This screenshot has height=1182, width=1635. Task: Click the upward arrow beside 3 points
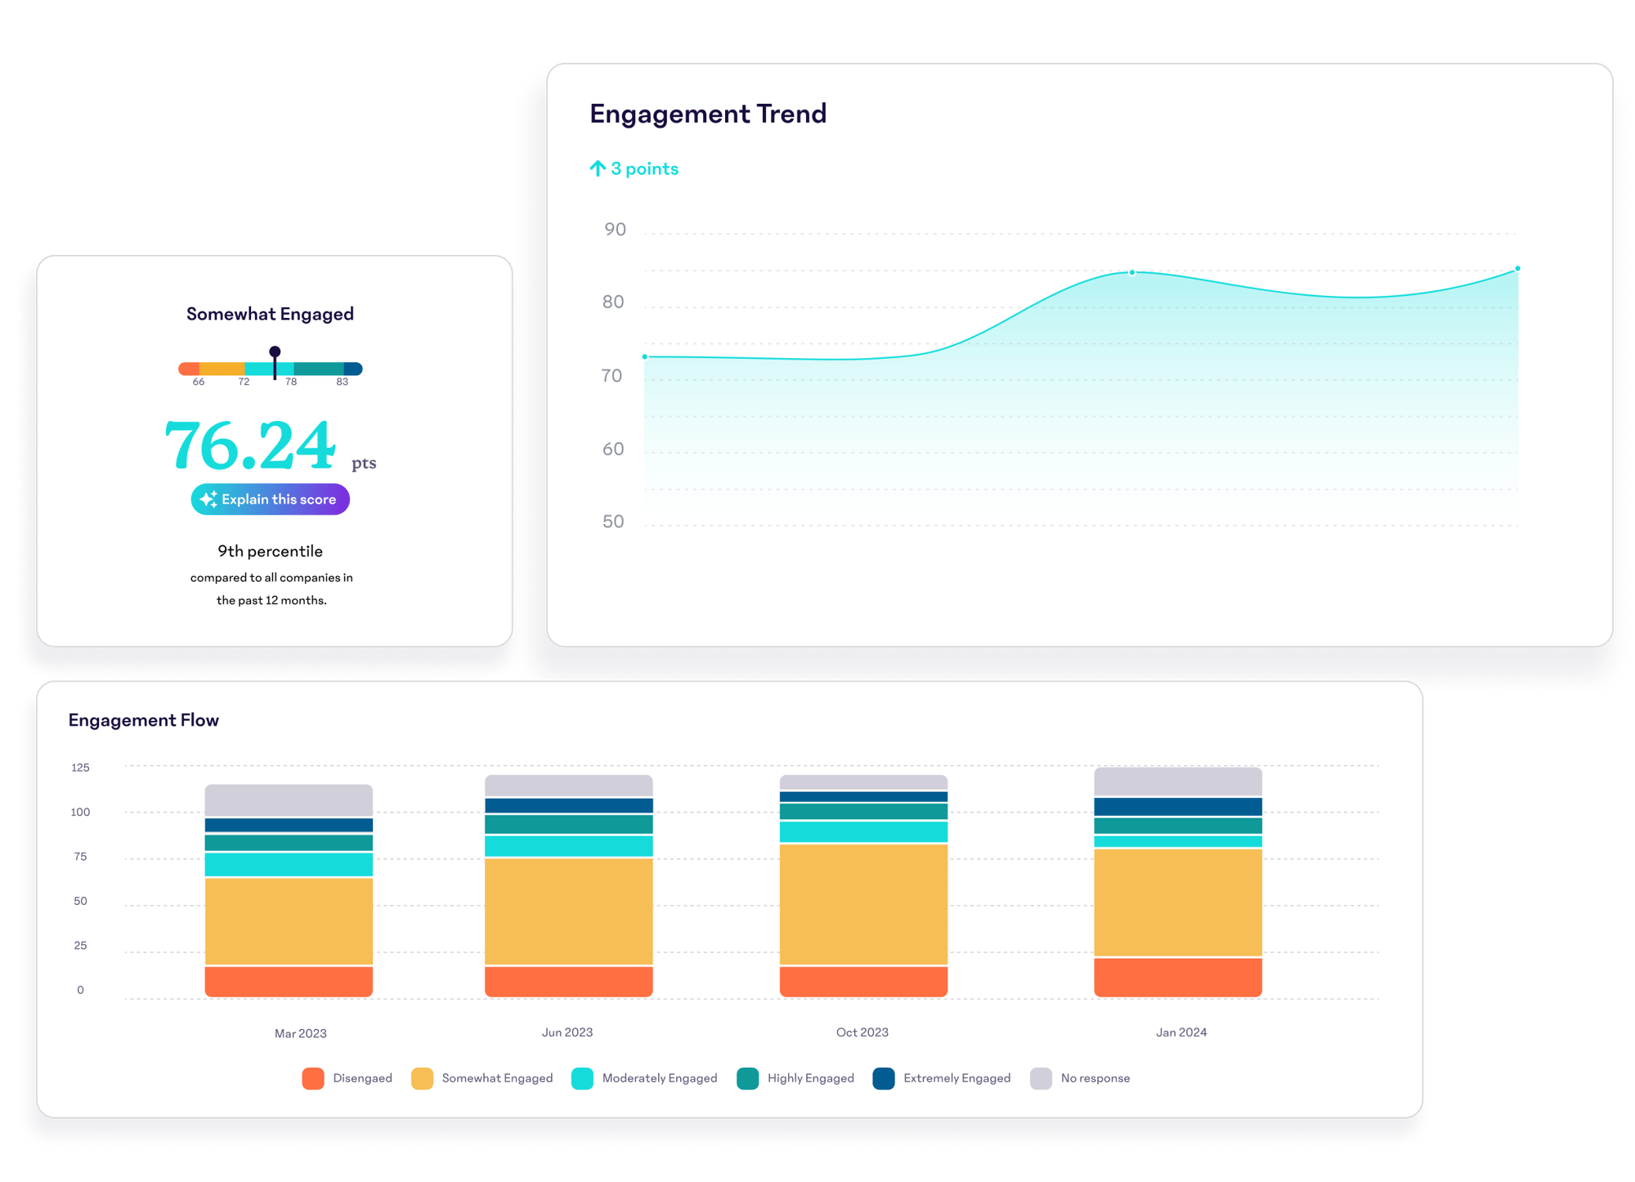(x=598, y=168)
